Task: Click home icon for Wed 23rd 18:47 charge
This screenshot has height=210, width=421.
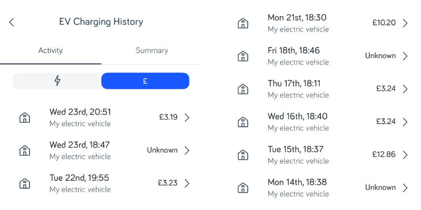Action: click(25, 151)
